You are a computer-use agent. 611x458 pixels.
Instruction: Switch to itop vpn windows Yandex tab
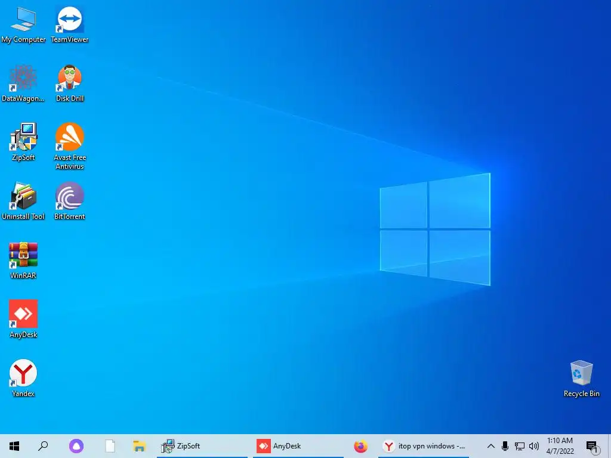click(424, 446)
